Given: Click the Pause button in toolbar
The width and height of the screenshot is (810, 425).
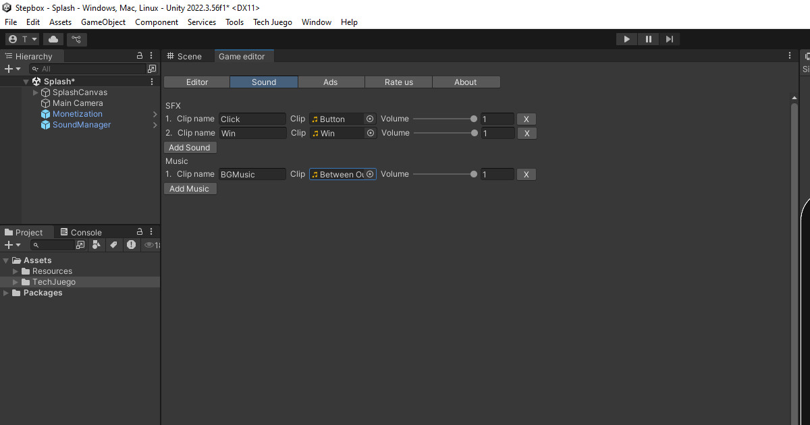Looking at the screenshot, I should (x=648, y=39).
